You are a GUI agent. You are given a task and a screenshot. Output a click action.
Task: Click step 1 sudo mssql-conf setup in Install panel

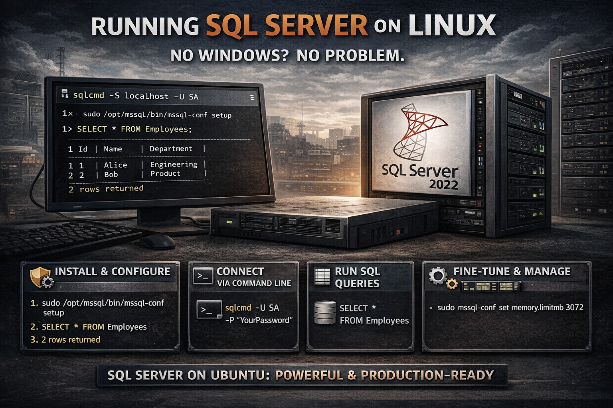pyautogui.click(x=98, y=308)
